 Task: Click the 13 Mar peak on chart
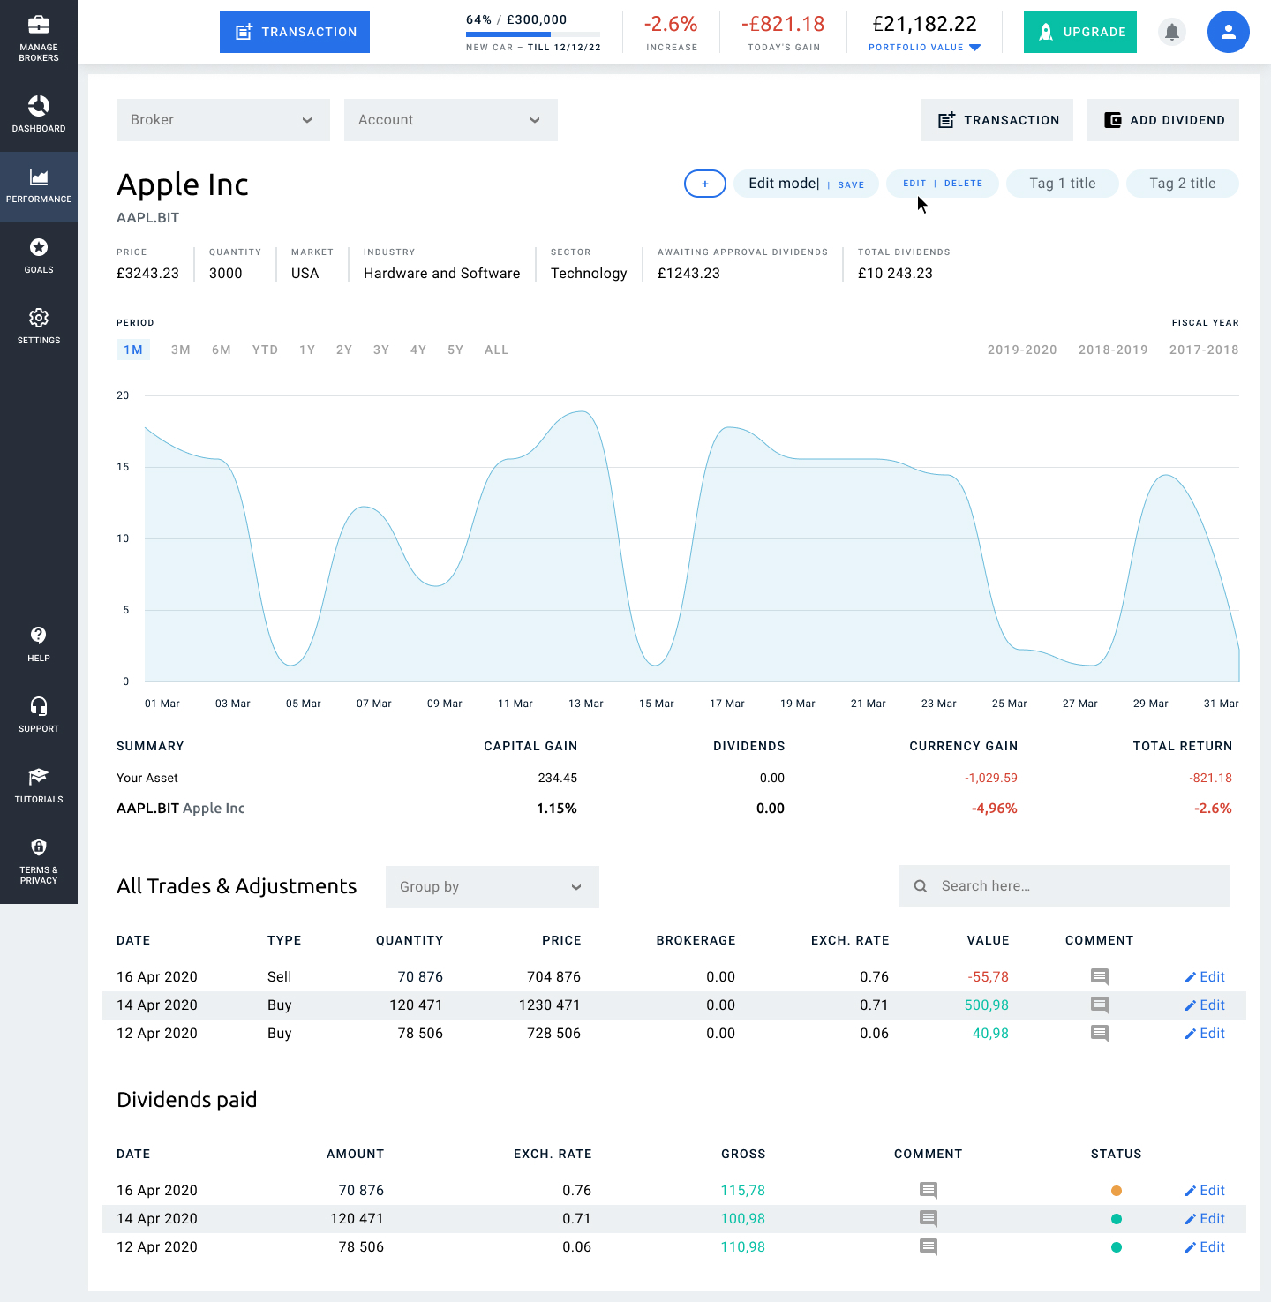580,412
